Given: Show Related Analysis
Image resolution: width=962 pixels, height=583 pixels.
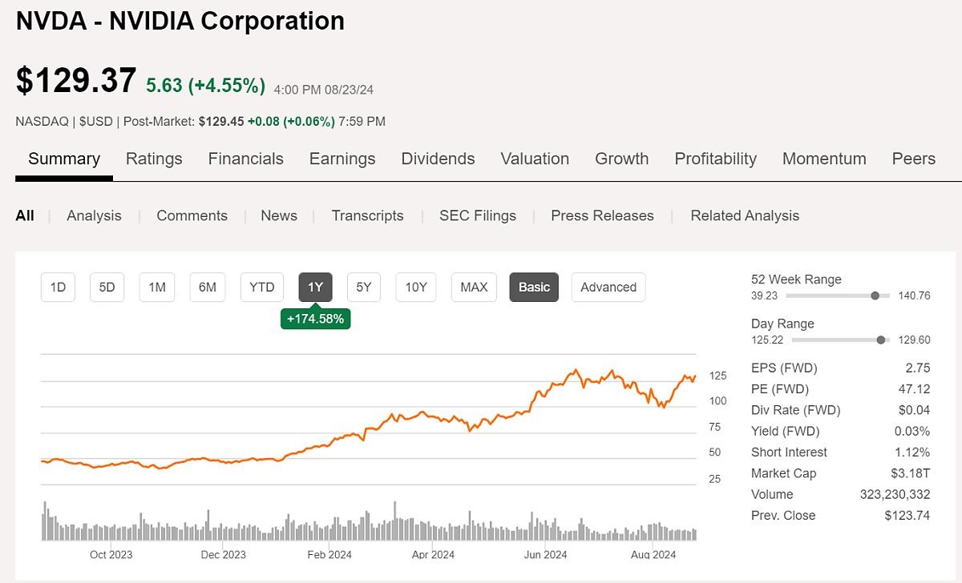Looking at the screenshot, I should (745, 215).
